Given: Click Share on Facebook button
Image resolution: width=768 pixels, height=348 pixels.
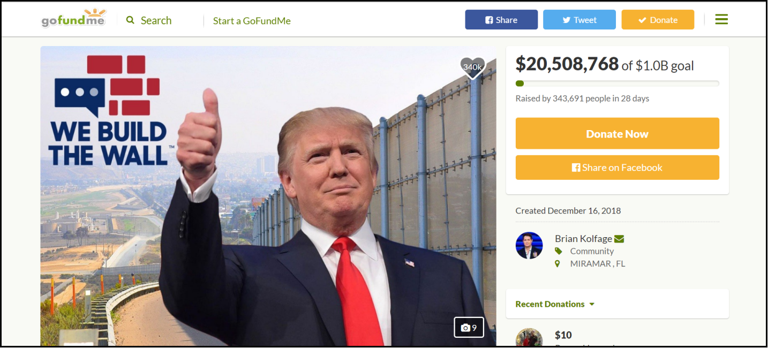Looking at the screenshot, I should [x=617, y=168].
